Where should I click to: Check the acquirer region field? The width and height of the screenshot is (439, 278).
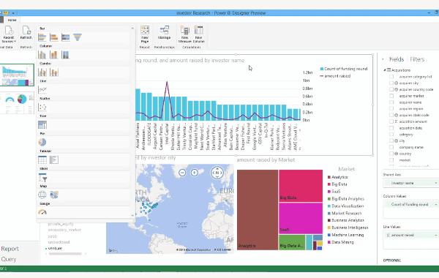(391, 108)
